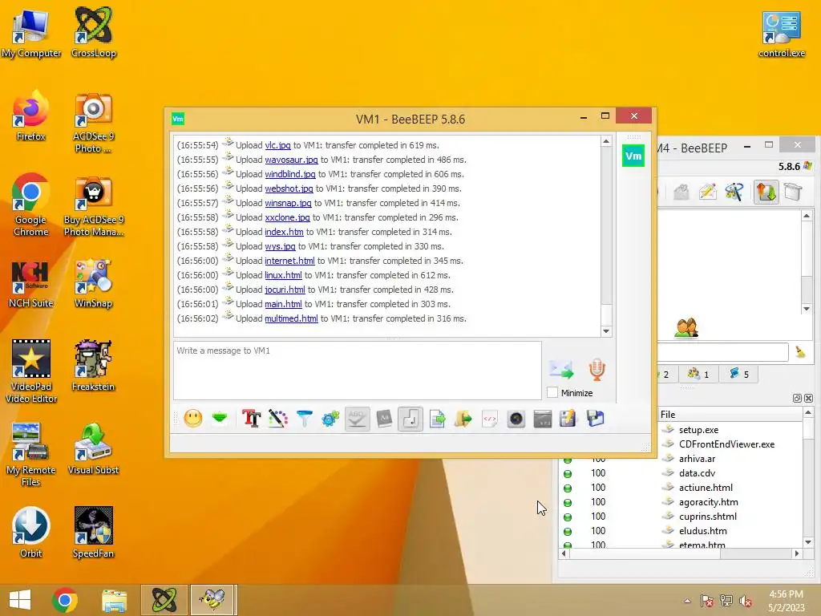This screenshot has width=821, height=616.
Task: Click the file panel float/undock button
Action: click(x=797, y=398)
